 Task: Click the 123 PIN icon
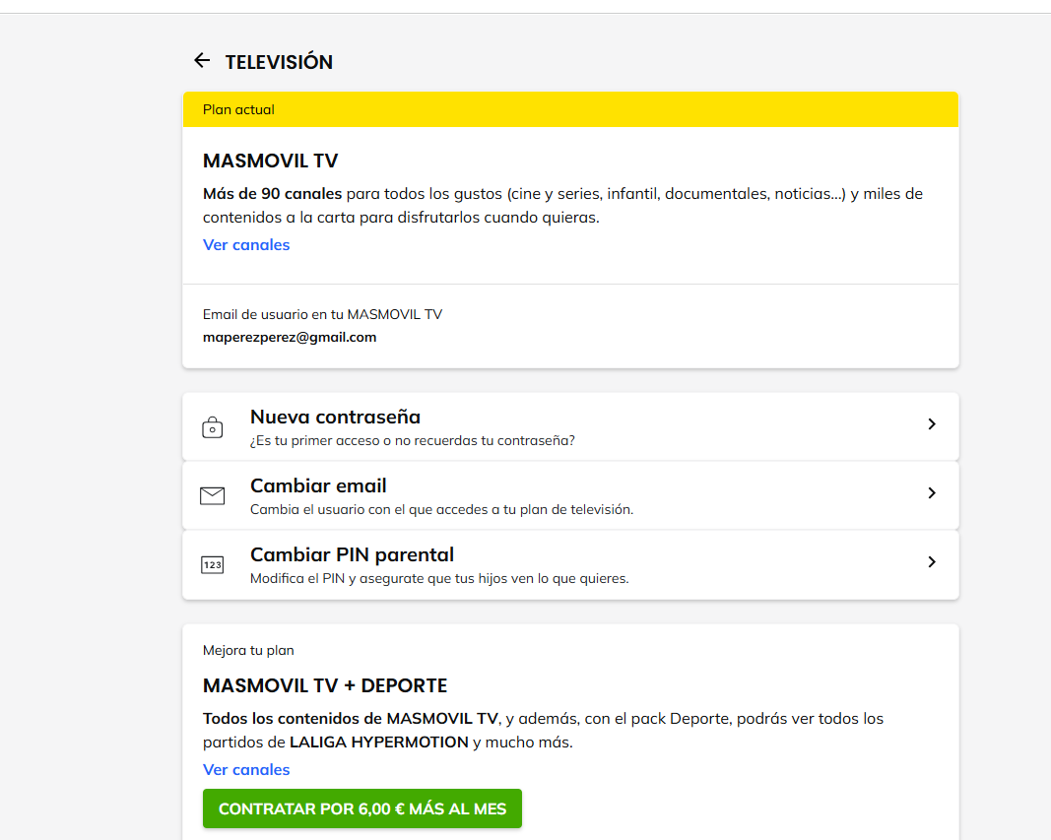pos(213,564)
